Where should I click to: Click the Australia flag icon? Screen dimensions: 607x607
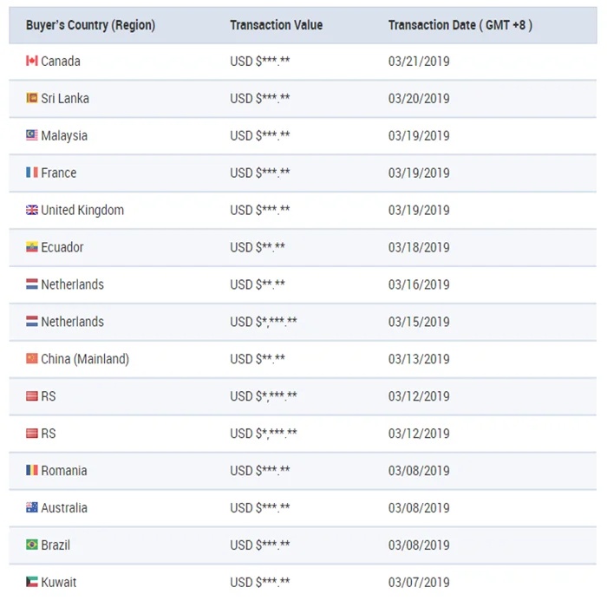pyautogui.click(x=32, y=508)
